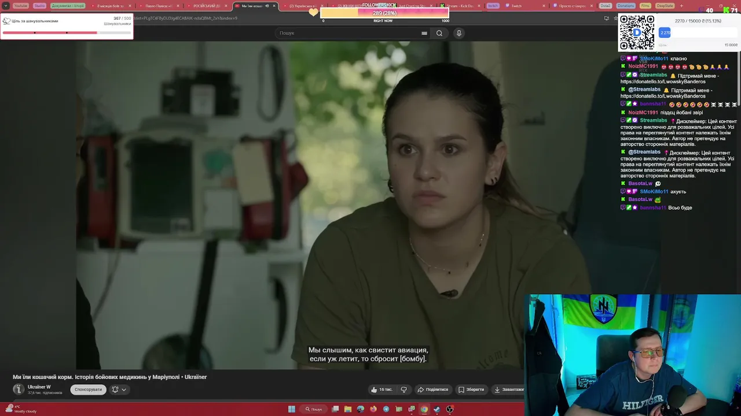Open File Explorer from the taskbar

tap(348, 409)
